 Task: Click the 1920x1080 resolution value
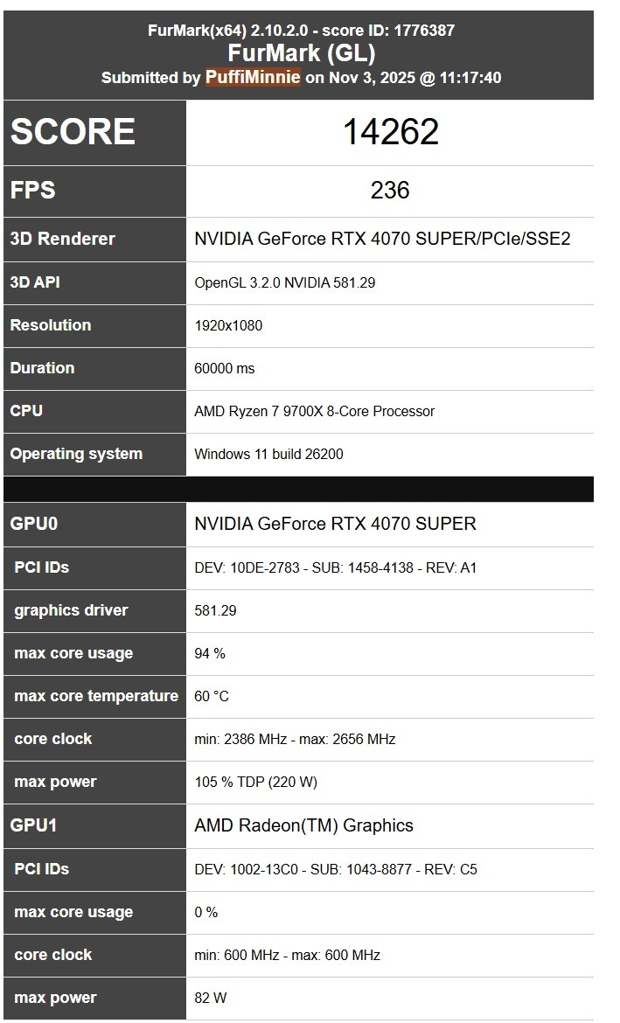(228, 325)
